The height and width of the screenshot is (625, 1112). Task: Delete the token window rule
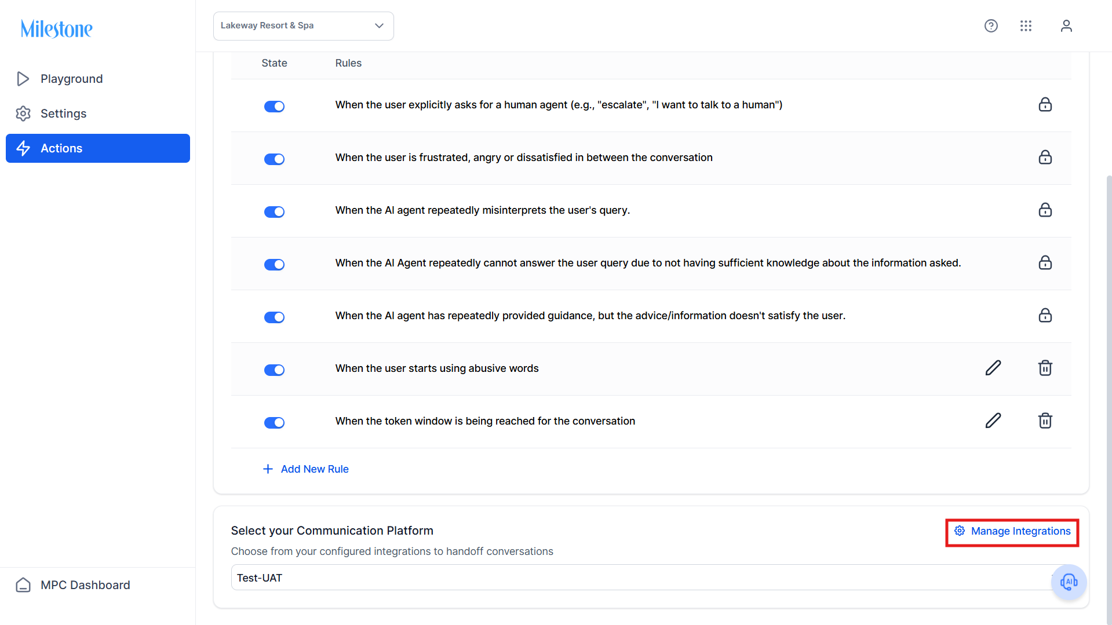pos(1045,421)
